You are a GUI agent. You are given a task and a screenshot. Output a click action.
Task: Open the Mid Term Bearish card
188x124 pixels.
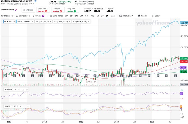tap(58, 10)
